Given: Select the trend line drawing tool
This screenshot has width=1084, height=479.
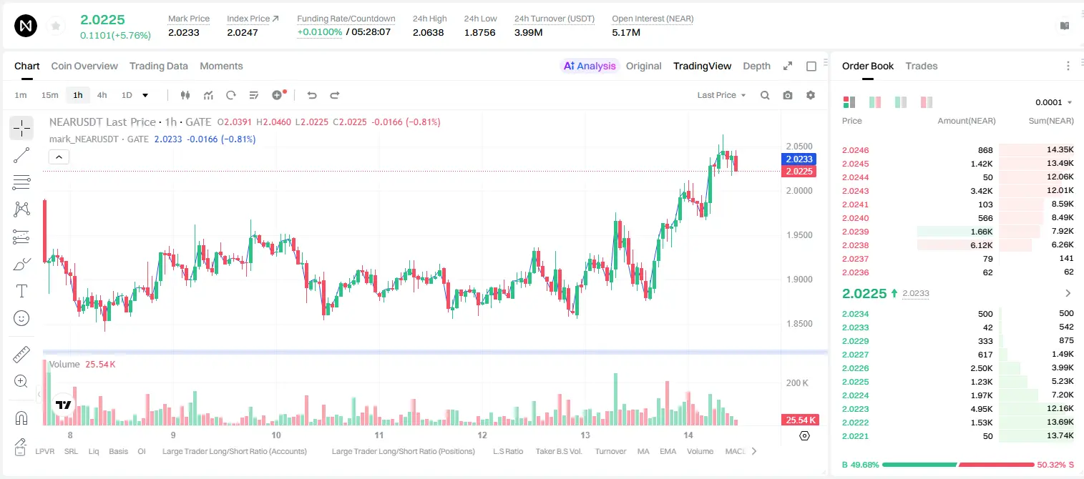Looking at the screenshot, I should click(21, 155).
